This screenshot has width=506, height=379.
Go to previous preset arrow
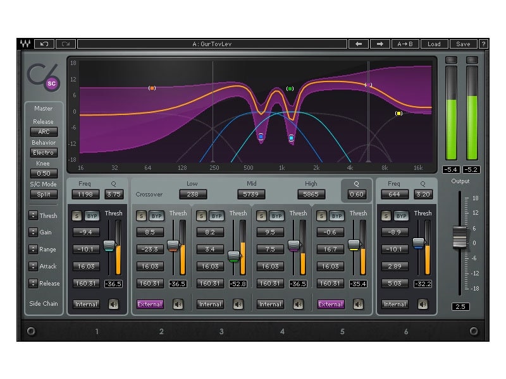(359, 44)
